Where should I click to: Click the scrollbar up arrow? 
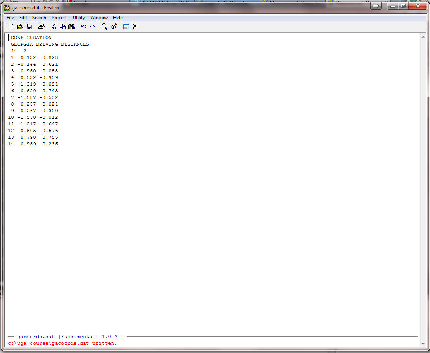point(423,37)
